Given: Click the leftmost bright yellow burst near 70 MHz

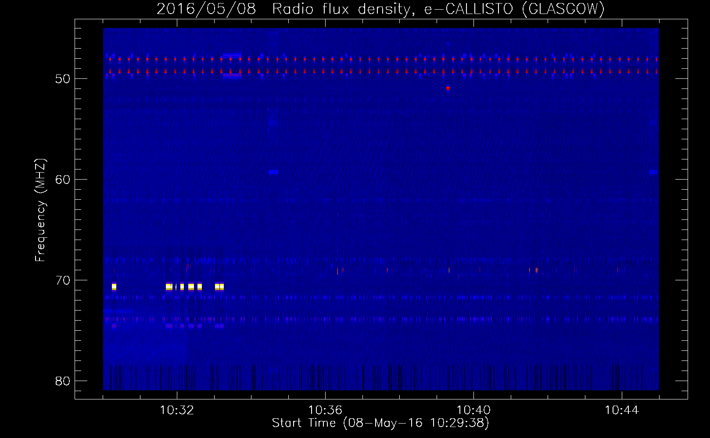Looking at the screenshot, I should 114,287.
